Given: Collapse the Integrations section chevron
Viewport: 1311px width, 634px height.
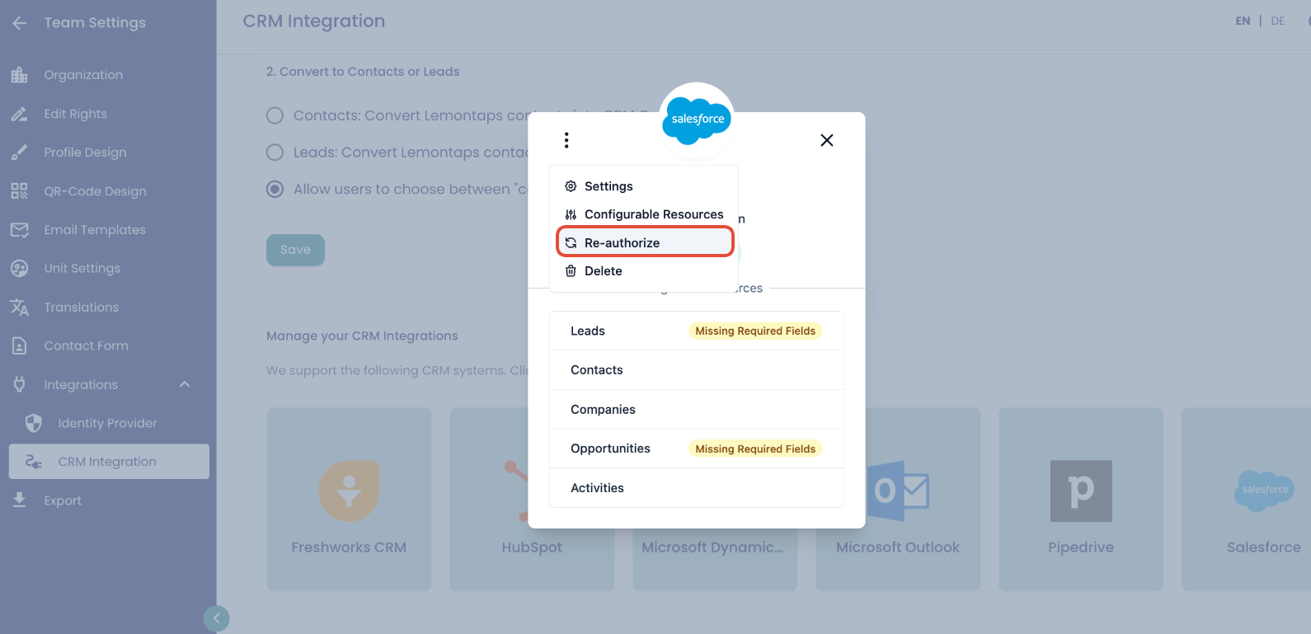Looking at the screenshot, I should (185, 385).
